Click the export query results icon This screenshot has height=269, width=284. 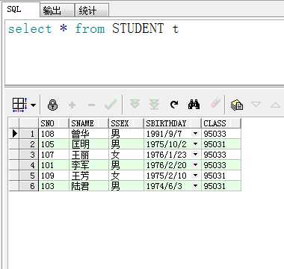[236, 105]
